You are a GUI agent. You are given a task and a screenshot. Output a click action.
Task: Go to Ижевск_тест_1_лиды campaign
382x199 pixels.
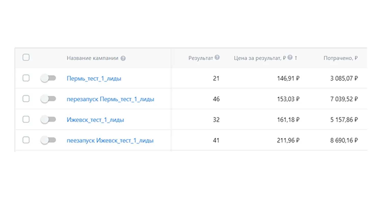(x=95, y=120)
